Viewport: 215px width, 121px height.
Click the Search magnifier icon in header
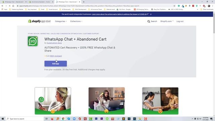click(148, 22)
